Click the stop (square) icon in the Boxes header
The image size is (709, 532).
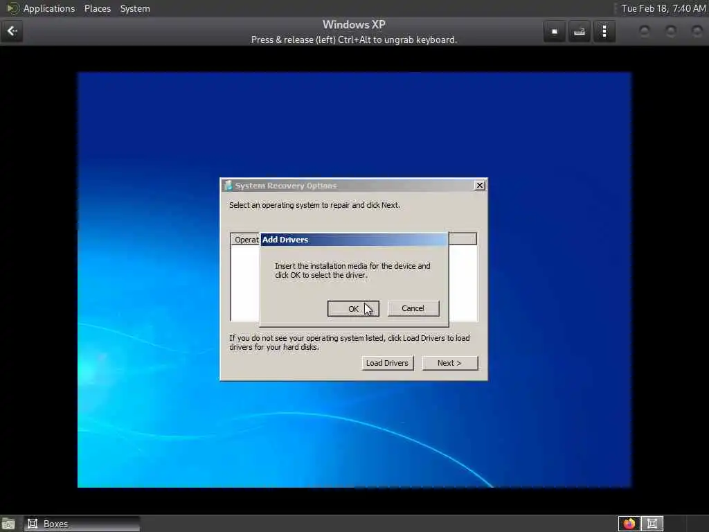(555, 31)
